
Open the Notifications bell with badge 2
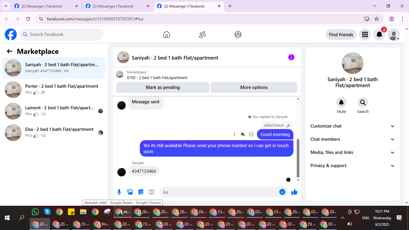tap(379, 34)
